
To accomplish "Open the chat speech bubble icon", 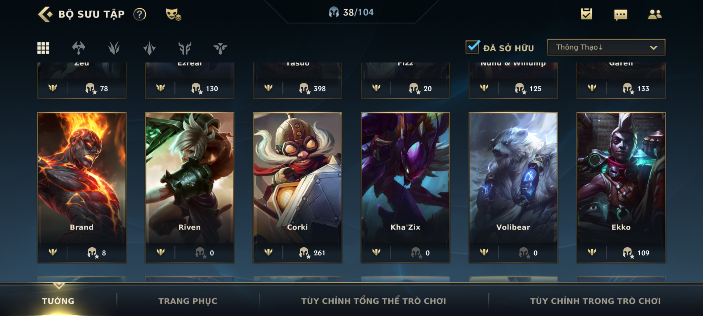I will 621,15.
